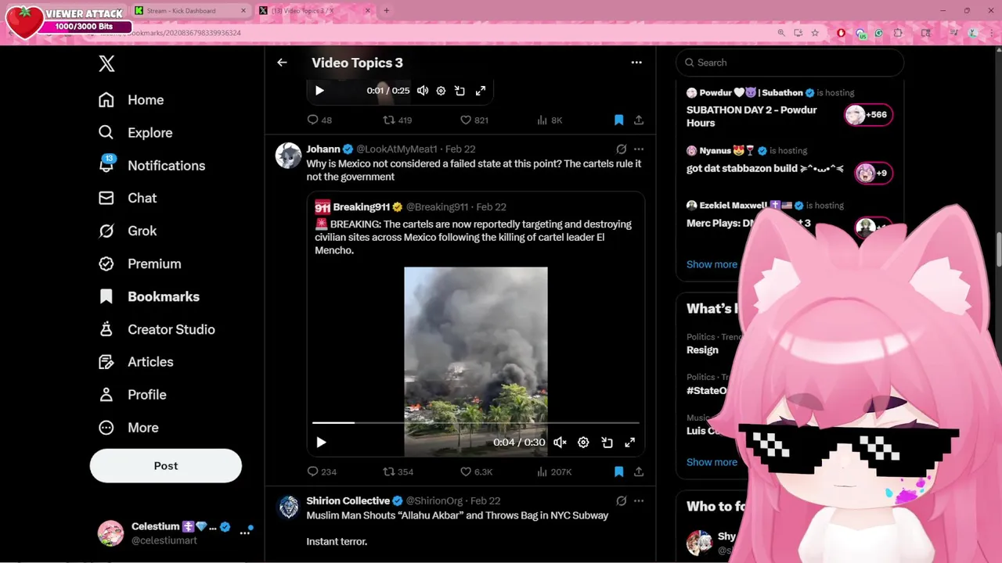View analytics of the 207K views post
Image resolution: width=1002 pixels, height=563 pixels.
tap(554, 472)
